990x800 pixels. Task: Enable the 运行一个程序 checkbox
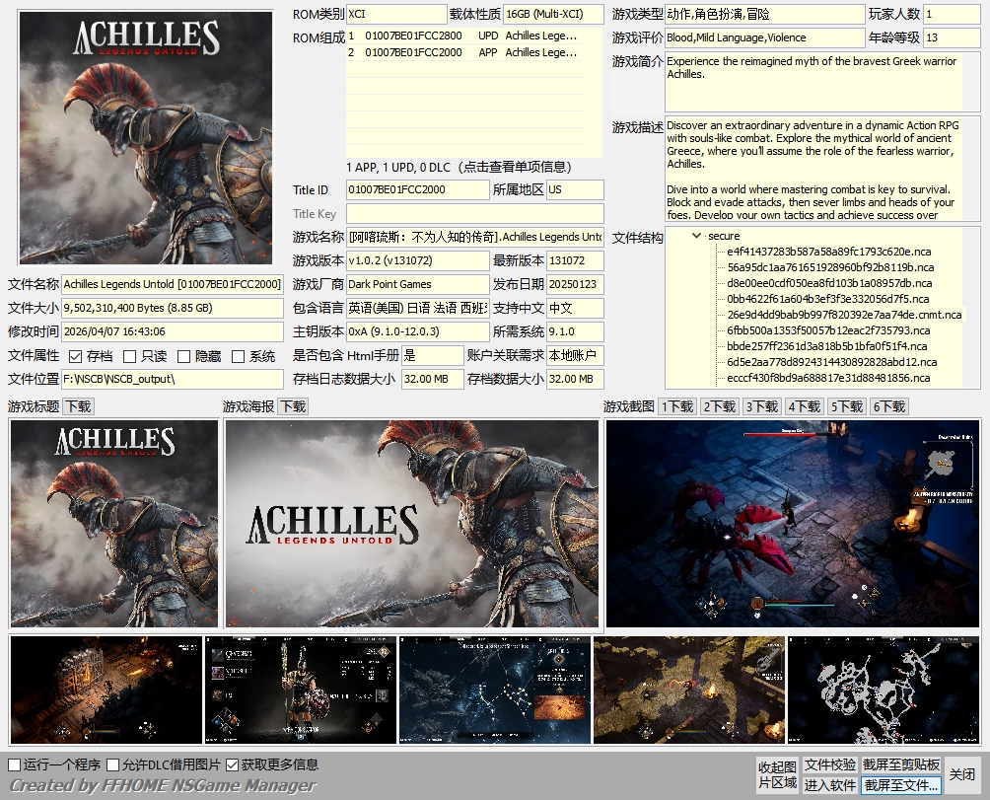click(x=15, y=764)
